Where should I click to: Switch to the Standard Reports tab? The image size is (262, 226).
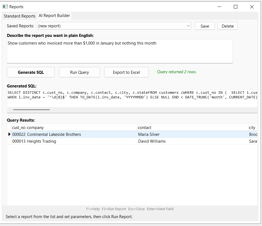[19, 16]
